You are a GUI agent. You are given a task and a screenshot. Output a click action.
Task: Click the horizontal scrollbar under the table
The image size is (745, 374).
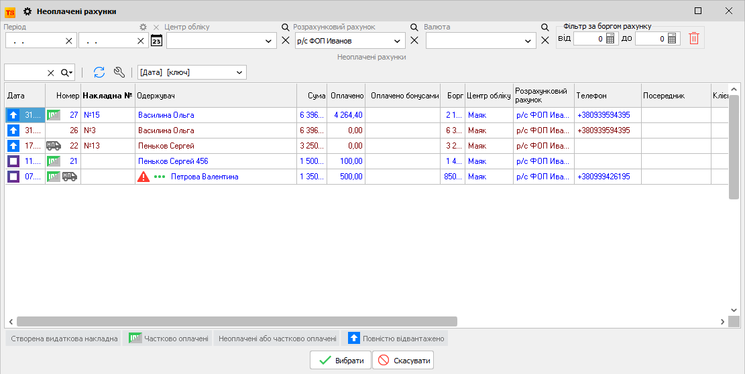236,321
